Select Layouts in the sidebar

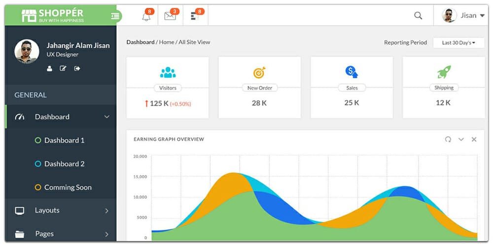point(47,210)
